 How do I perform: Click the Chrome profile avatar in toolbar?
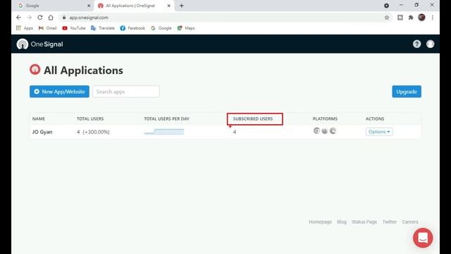point(421,18)
